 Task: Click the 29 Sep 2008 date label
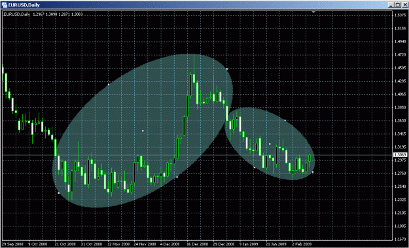[12, 244]
